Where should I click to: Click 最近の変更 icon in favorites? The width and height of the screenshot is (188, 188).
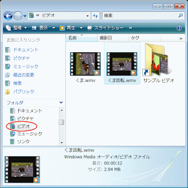[x=8, y=75]
